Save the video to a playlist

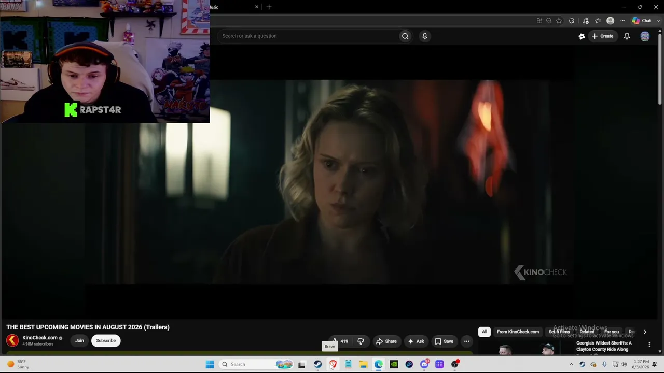pyautogui.click(x=444, y=341)
